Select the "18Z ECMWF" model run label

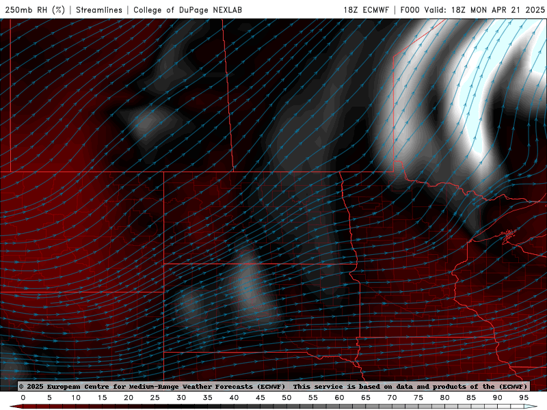tap(366, 10)
